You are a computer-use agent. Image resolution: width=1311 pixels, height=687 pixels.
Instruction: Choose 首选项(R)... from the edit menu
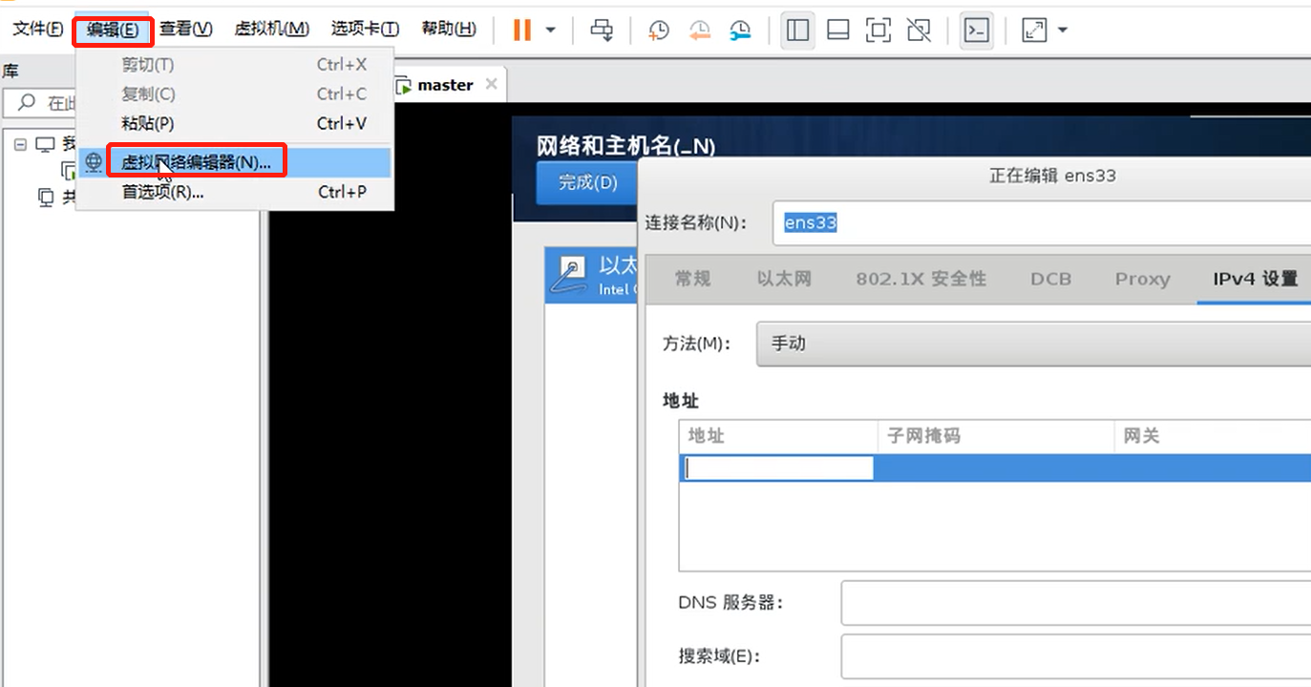(x=235, y=192)
